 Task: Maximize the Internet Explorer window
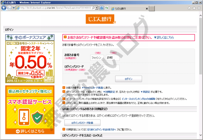click(197, 2)
